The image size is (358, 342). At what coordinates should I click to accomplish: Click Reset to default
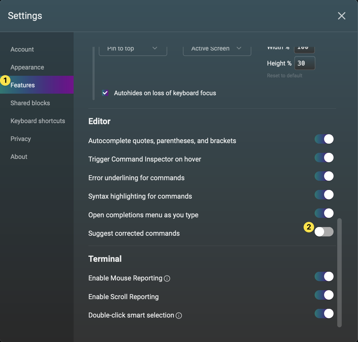[284, 76]
